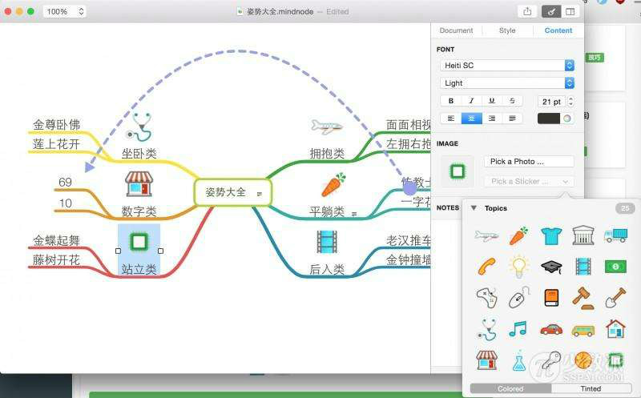Switch to the Document tab
This screenshot has height=398, width=641.
456,30
